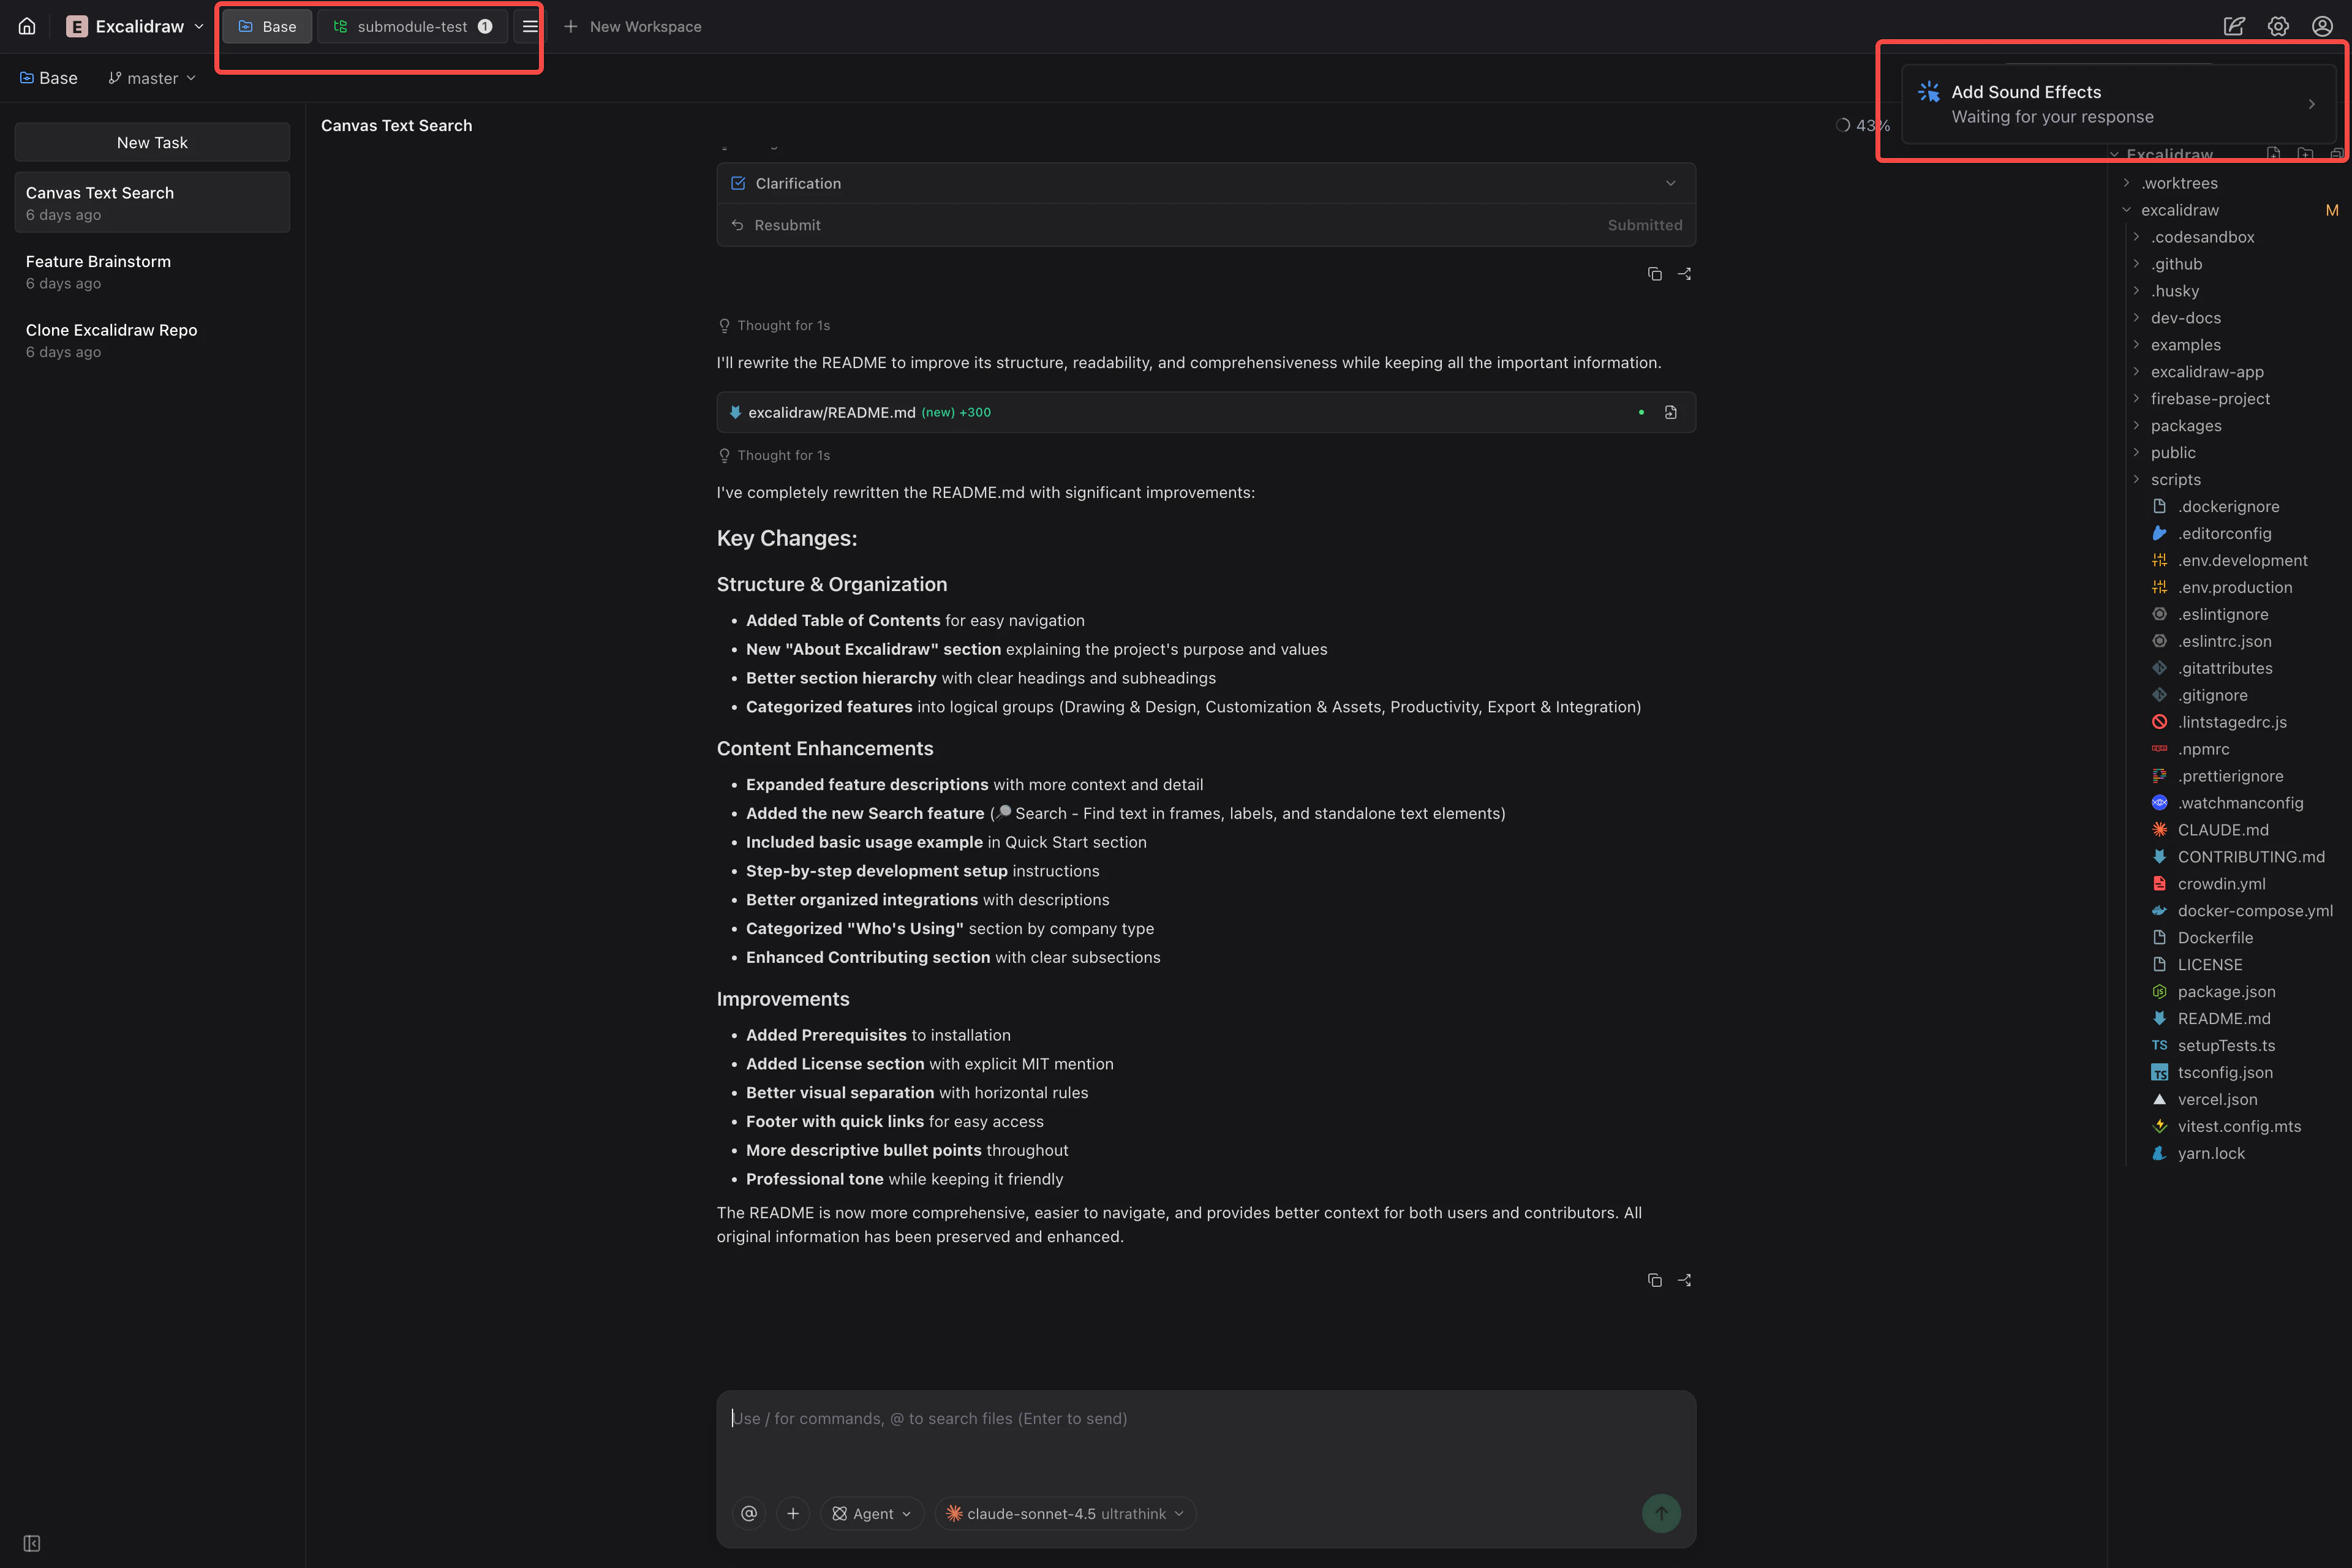Open the Add Sound Effects notification
The width and height of the screenshot is (2352, 1568).
(x=2118, y=104)
